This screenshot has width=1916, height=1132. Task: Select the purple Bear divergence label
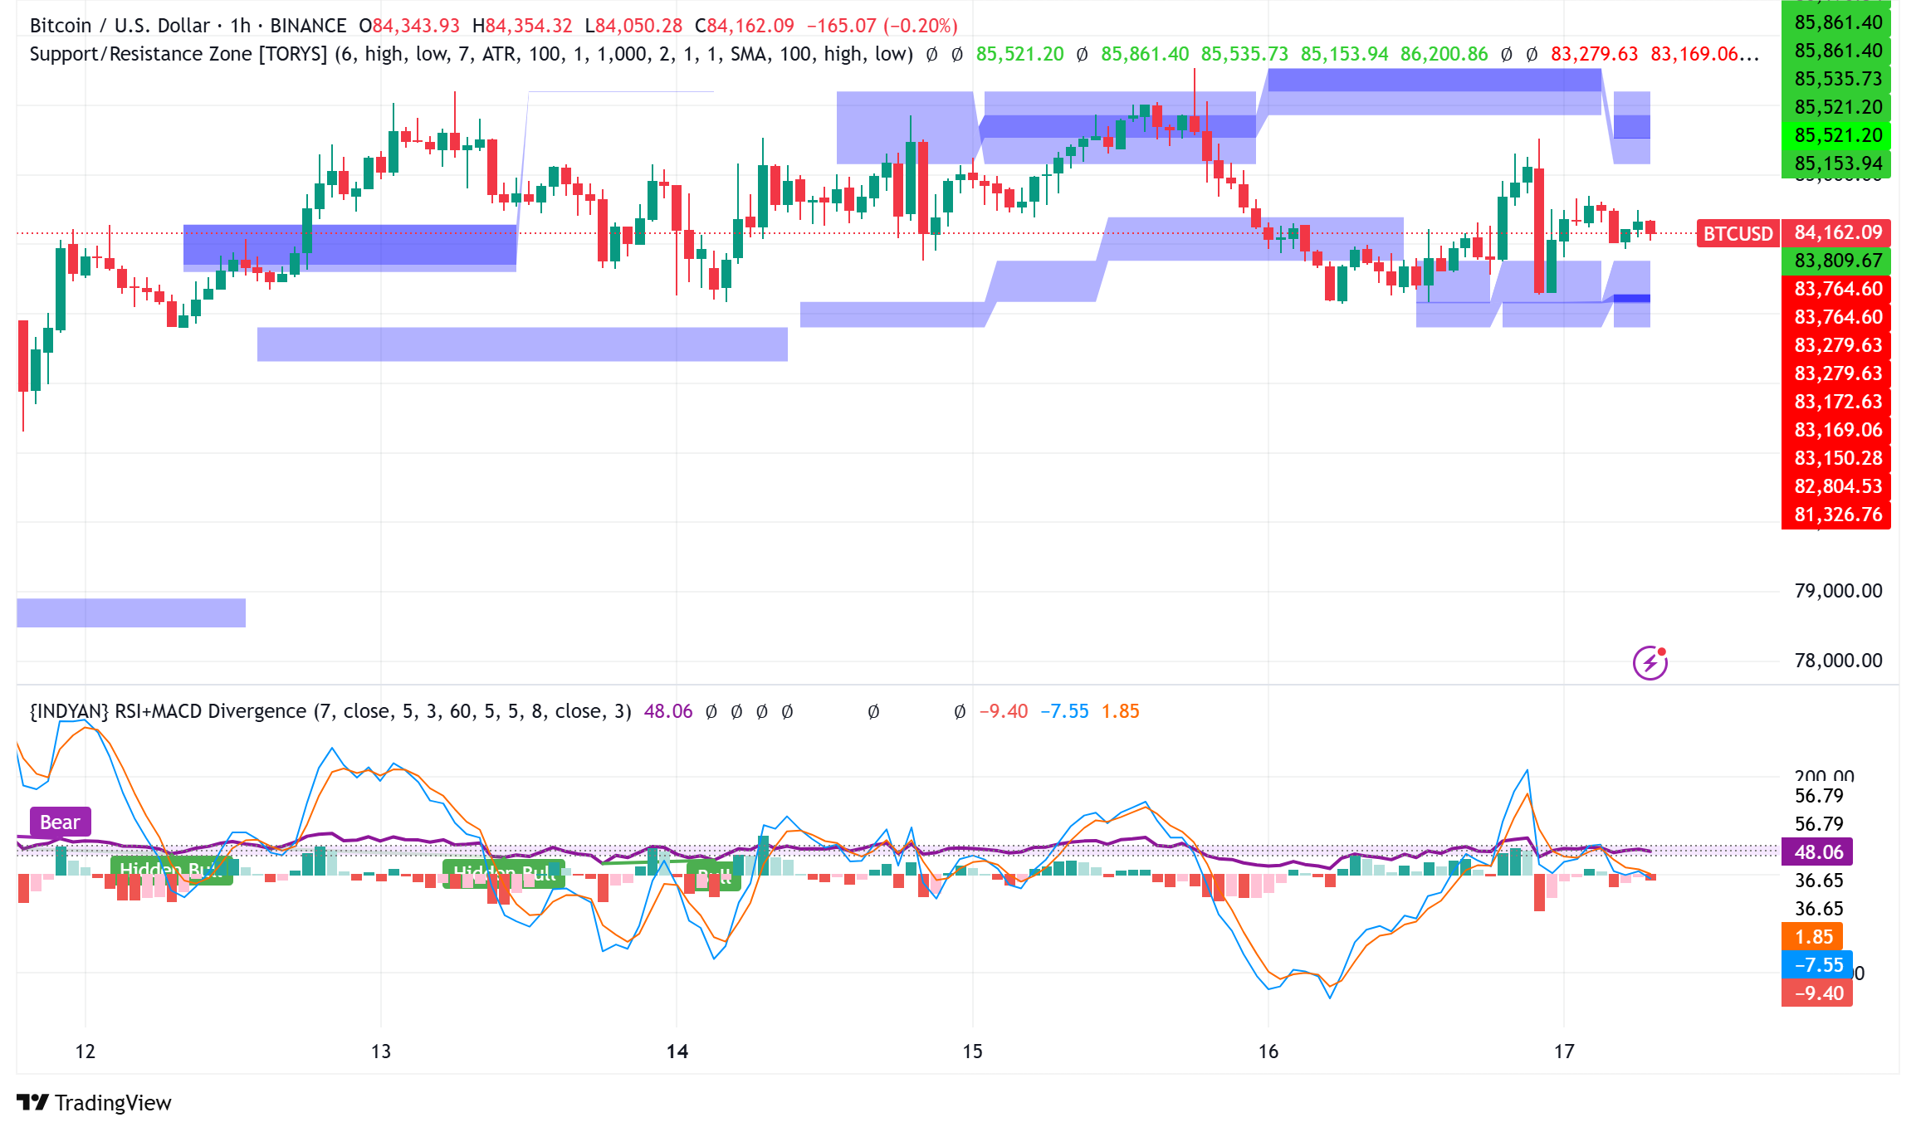pyautogui.click(x=61, y=822)
